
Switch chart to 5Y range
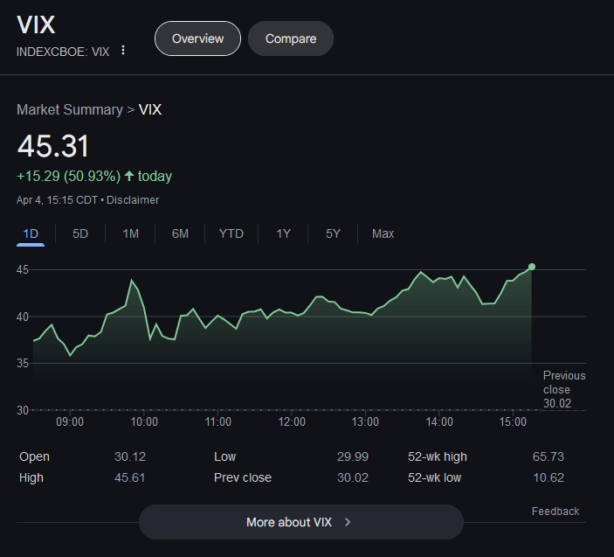click(333, 234)
